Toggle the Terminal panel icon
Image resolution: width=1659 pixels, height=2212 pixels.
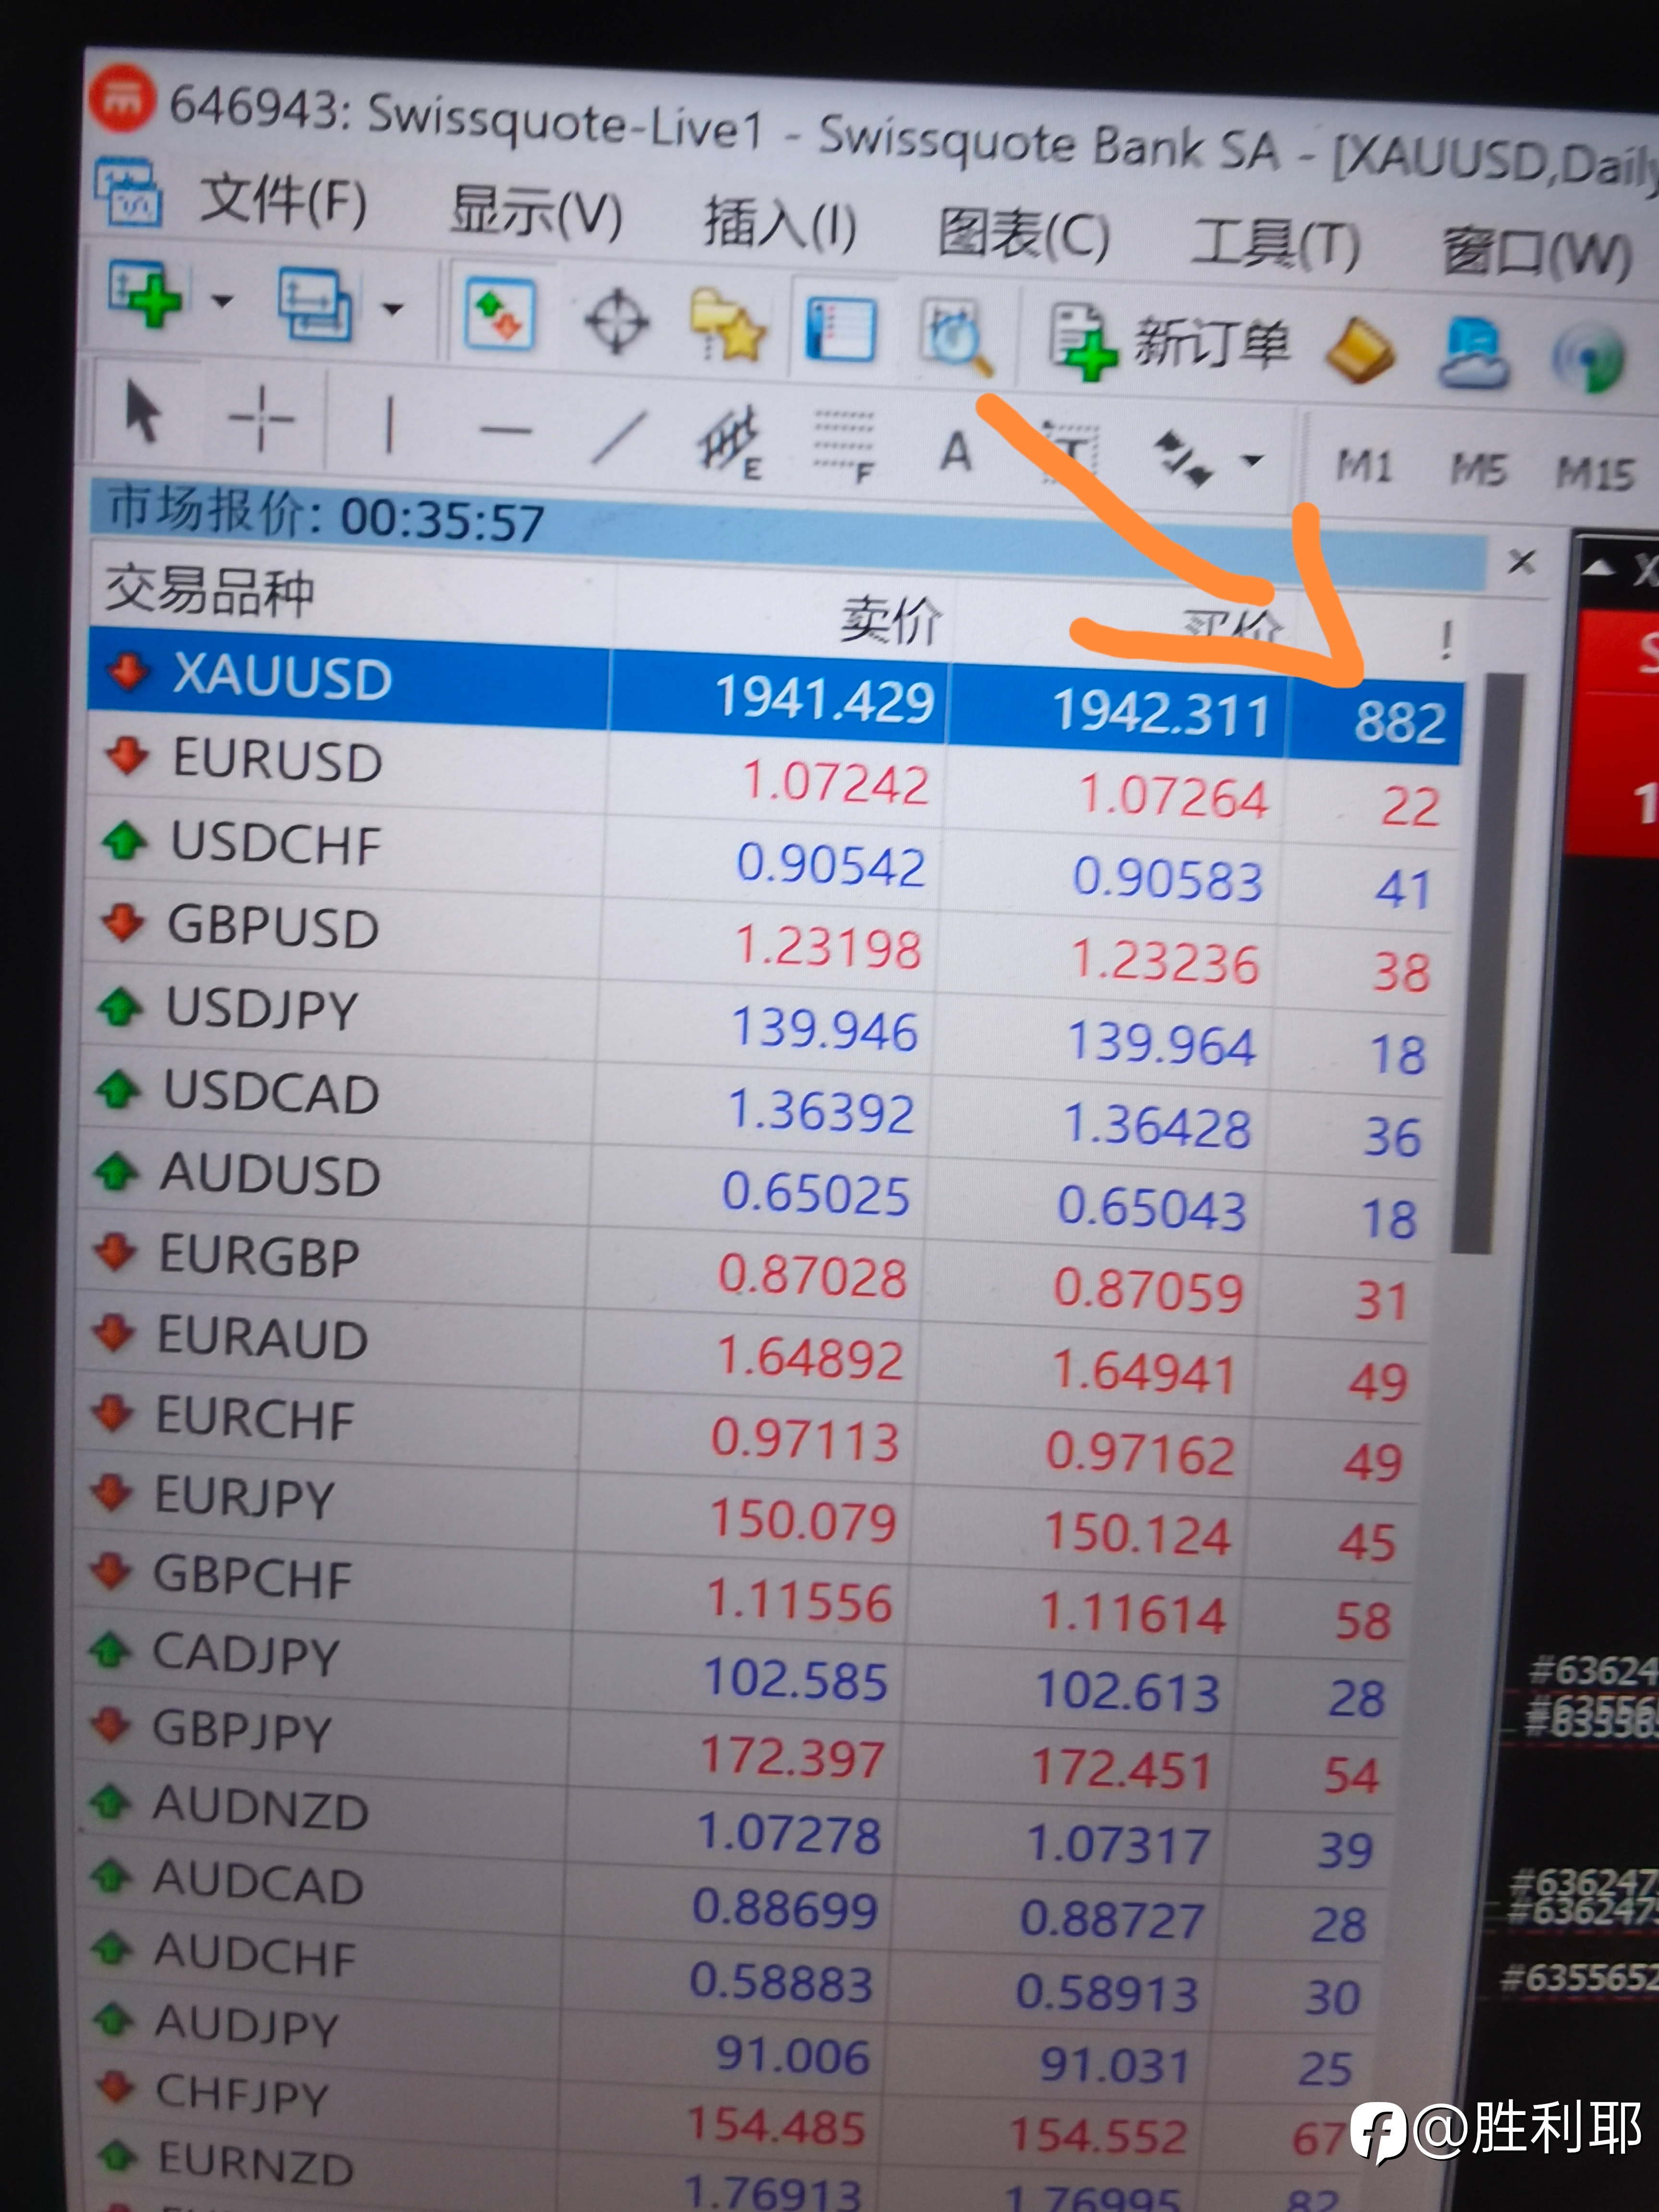coord(841,329)
